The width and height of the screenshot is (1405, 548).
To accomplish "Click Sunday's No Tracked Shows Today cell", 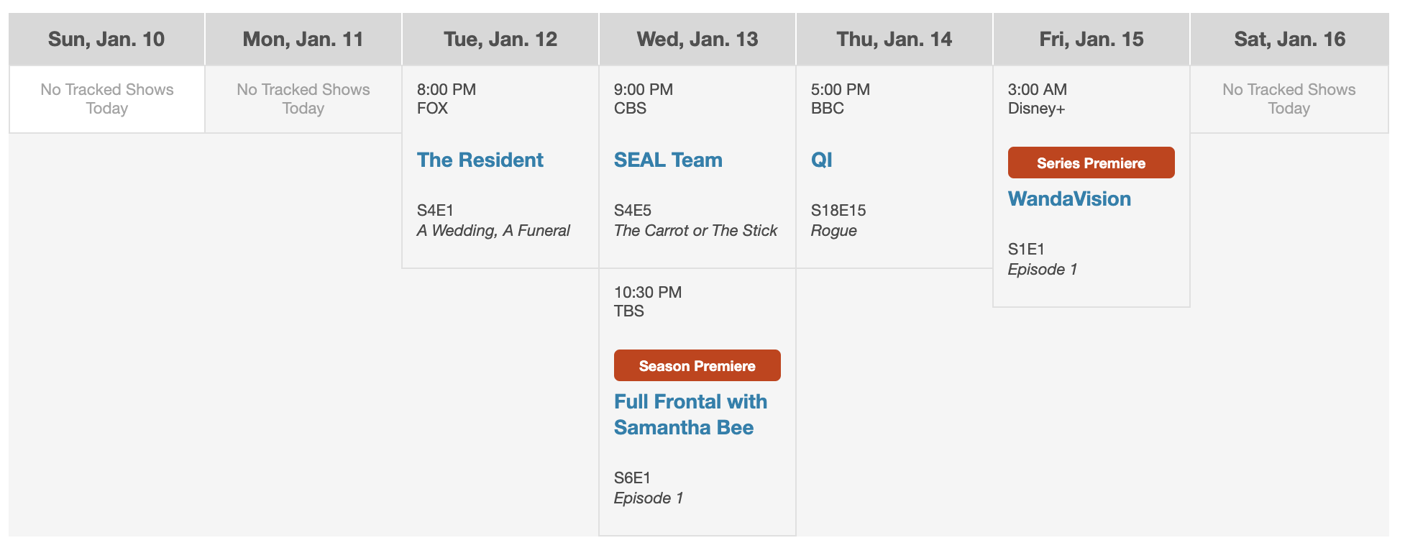I will pyautogui.click(x=107, y=99).
